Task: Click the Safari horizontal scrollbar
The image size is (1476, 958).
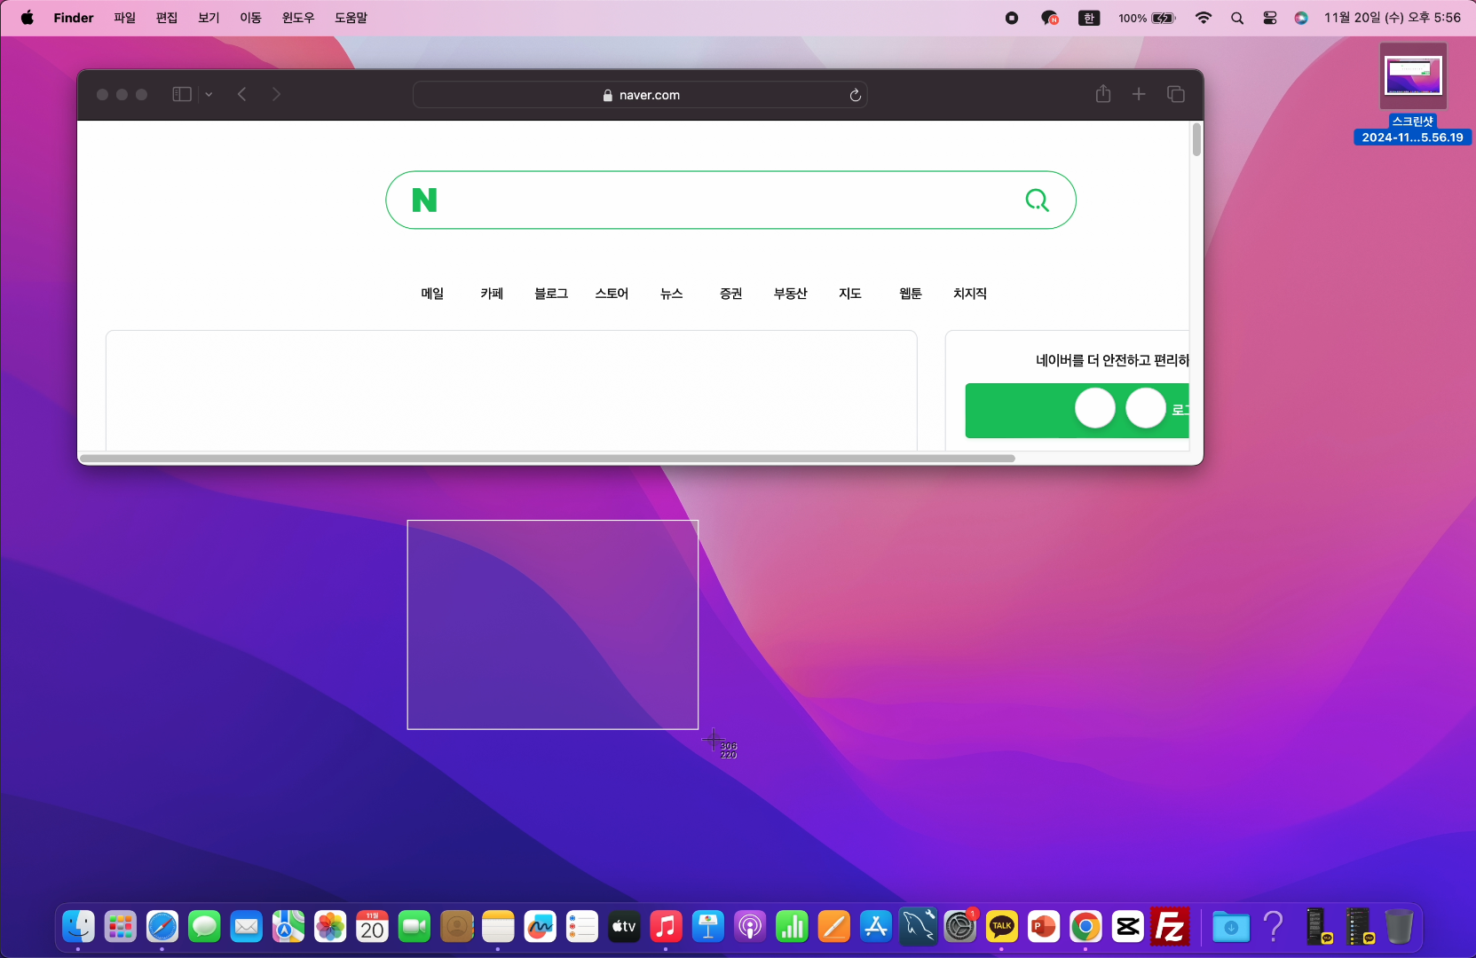Action: point(547,459)
